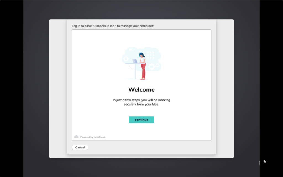Screen dimensions: 283x177
Task: Click the 'working securely from your Mac' line
Action: point(141,104)
